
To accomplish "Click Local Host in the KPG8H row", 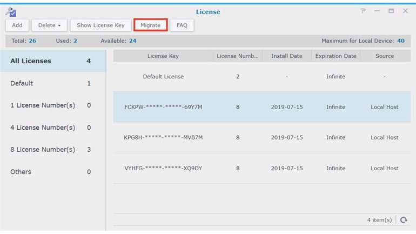I will click(x=385, y=138).
